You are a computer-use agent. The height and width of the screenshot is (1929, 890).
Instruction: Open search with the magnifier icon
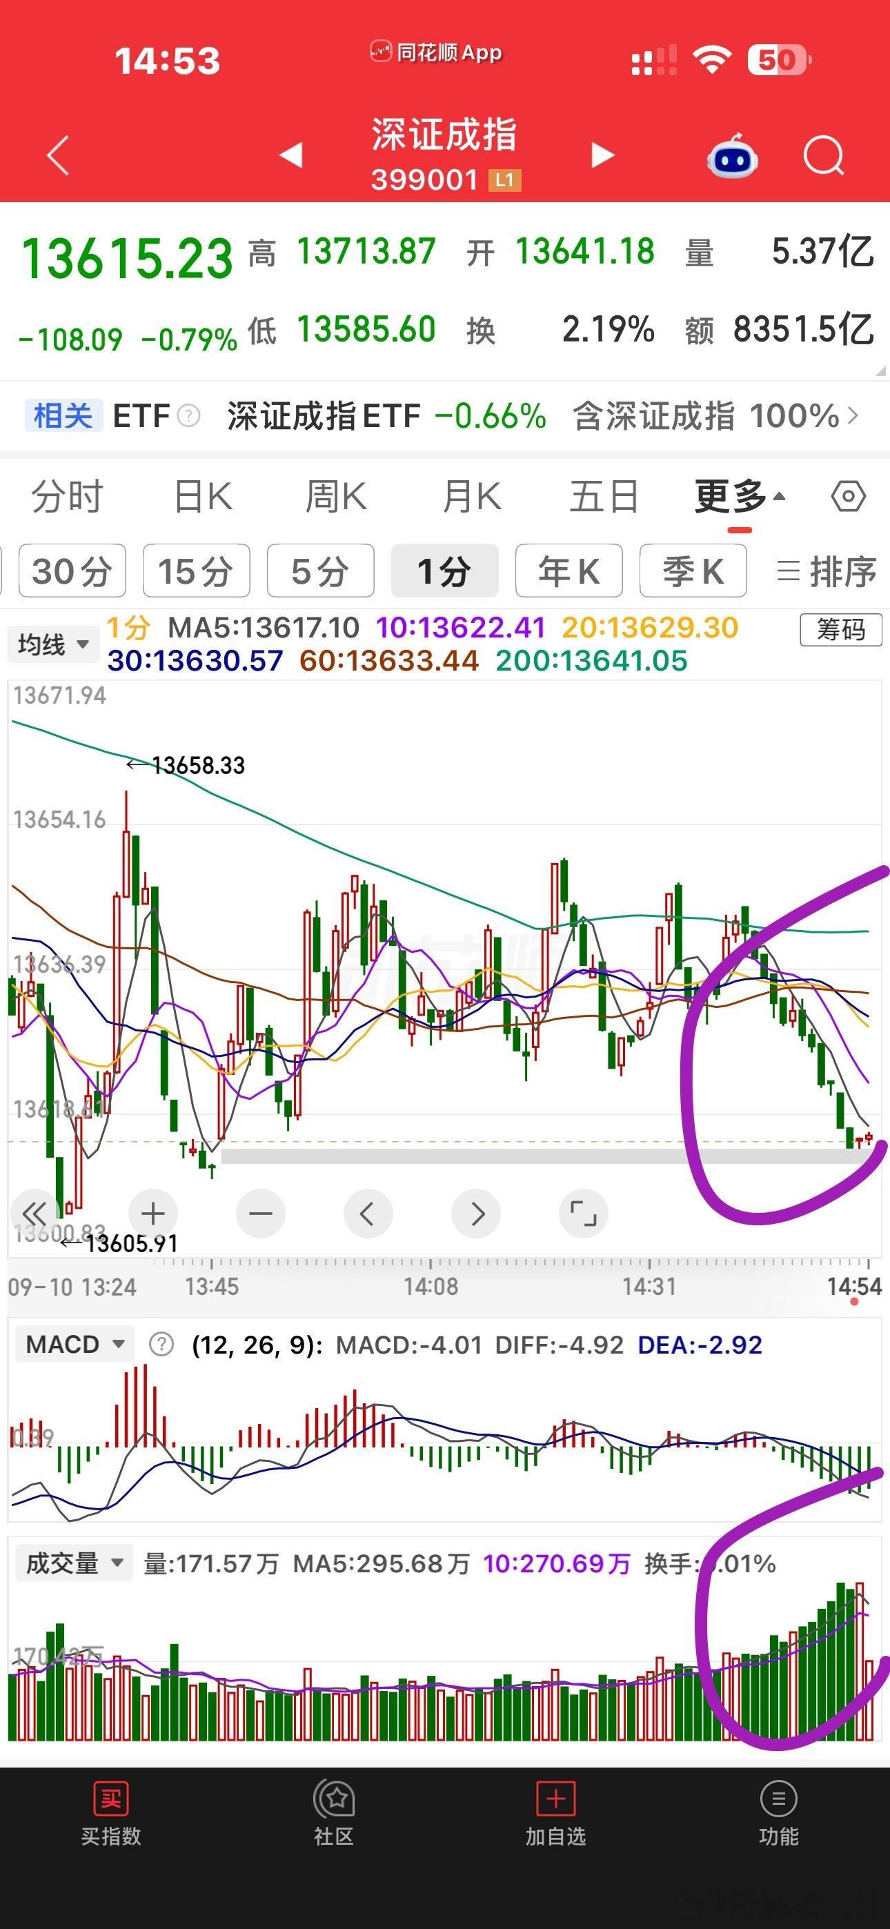[823, 156]
